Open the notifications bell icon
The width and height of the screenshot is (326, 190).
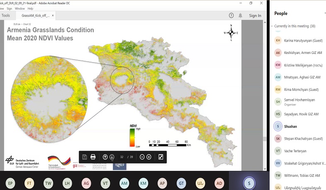pos(241,15)
